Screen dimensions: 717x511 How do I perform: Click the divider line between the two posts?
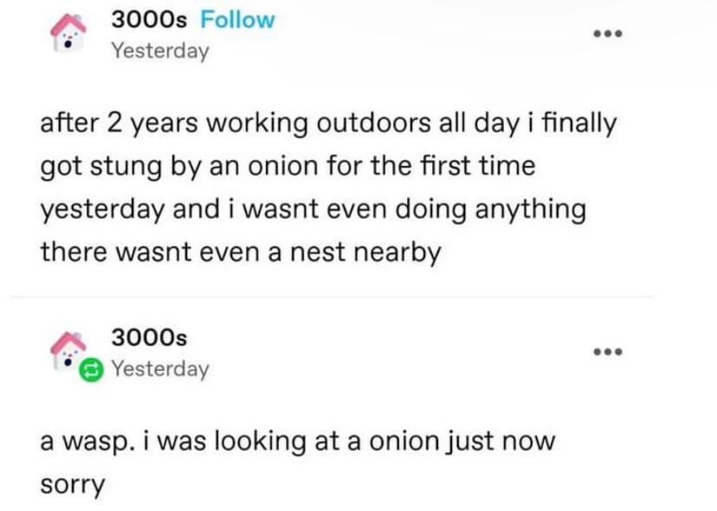coord(346,297)
